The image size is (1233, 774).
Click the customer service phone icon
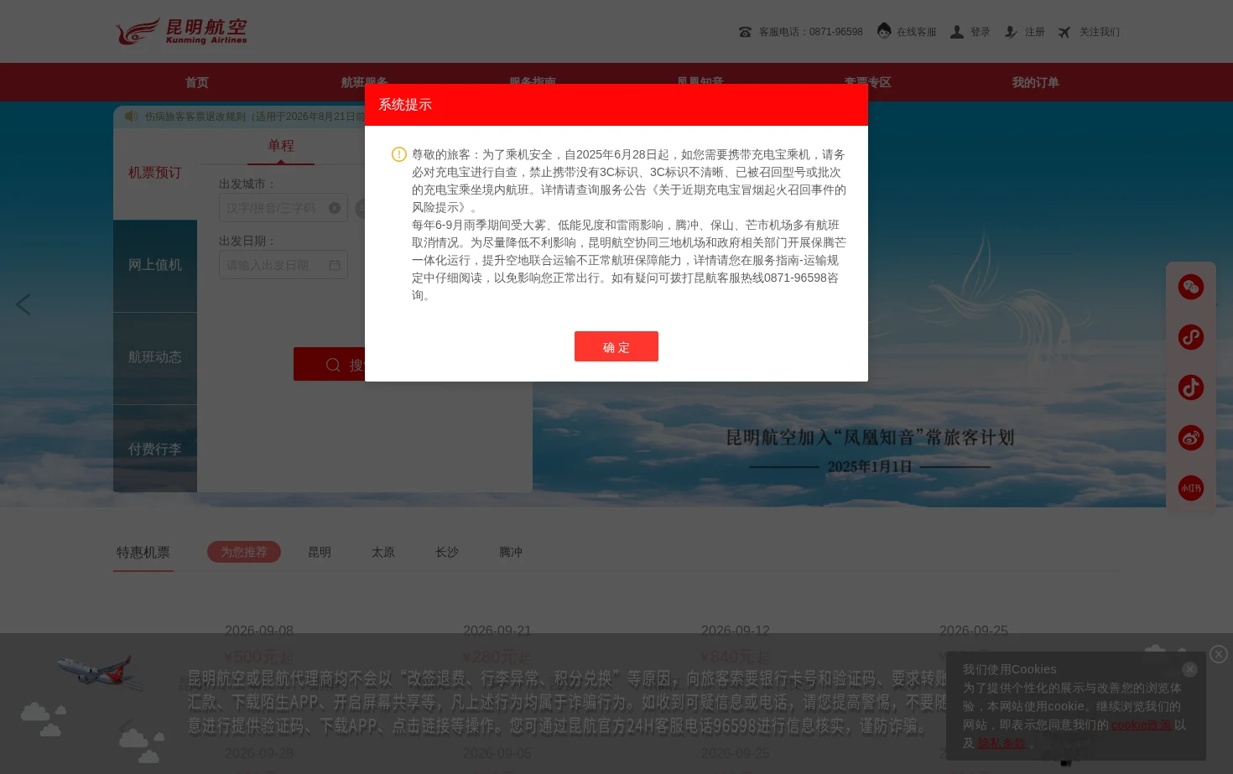745,32
